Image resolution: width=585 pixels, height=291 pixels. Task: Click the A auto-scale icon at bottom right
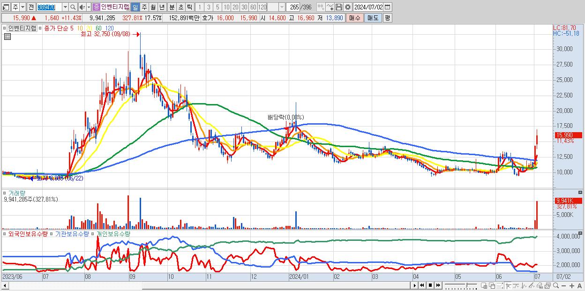[x=579, y=285]
